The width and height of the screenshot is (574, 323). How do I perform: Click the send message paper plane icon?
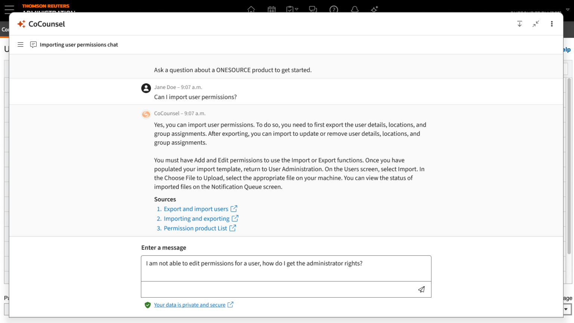pyautogui.click(x=421, y=289)
